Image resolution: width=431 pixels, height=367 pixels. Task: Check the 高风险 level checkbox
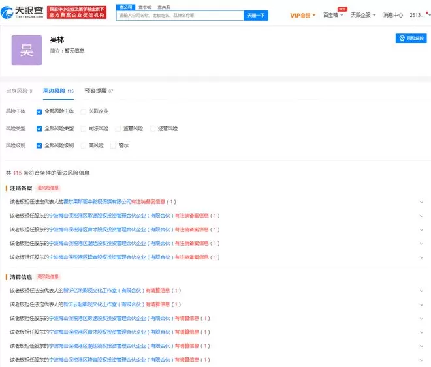[84, 145]
